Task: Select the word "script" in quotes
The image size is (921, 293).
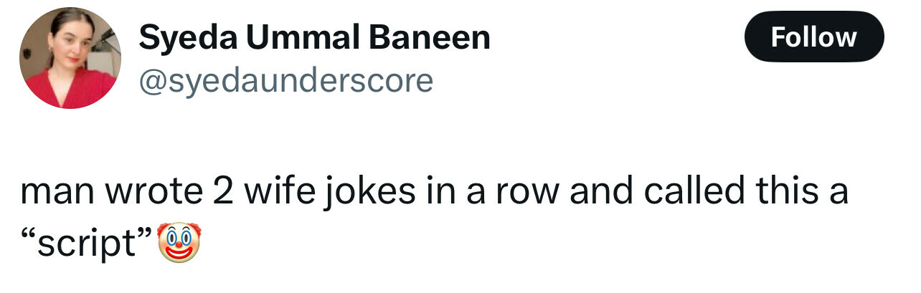Action: point(90,245)
